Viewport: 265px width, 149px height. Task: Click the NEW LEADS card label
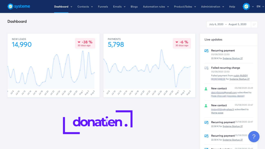(x=19, y=39)
